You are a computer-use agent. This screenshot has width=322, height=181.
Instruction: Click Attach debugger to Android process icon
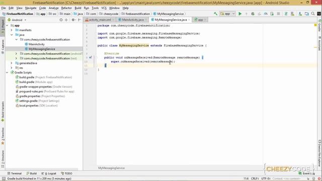click(272, 14)
